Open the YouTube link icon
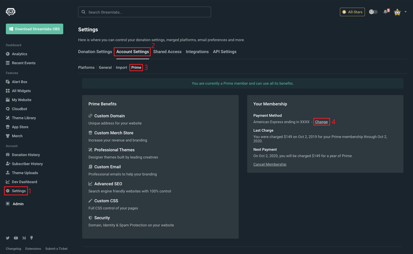This screenshot has height=254, width=413. pyautogui.click(x=16, y=238)
